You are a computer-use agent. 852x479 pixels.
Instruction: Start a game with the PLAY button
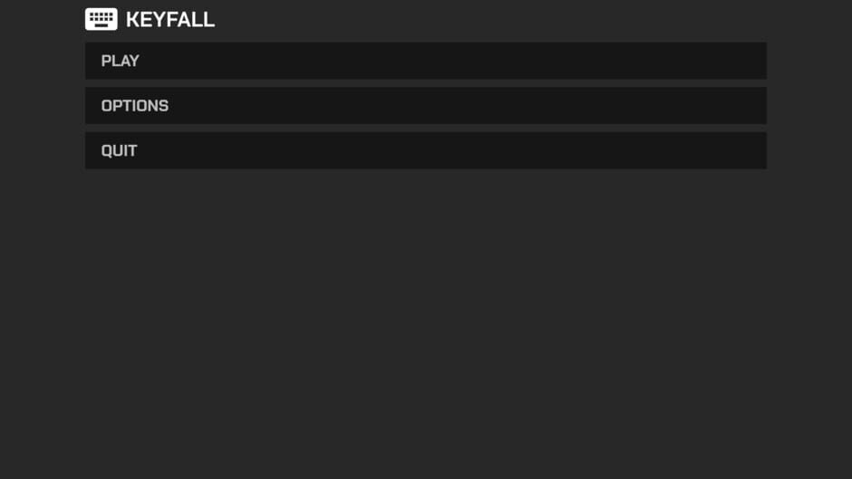point(425,61)
